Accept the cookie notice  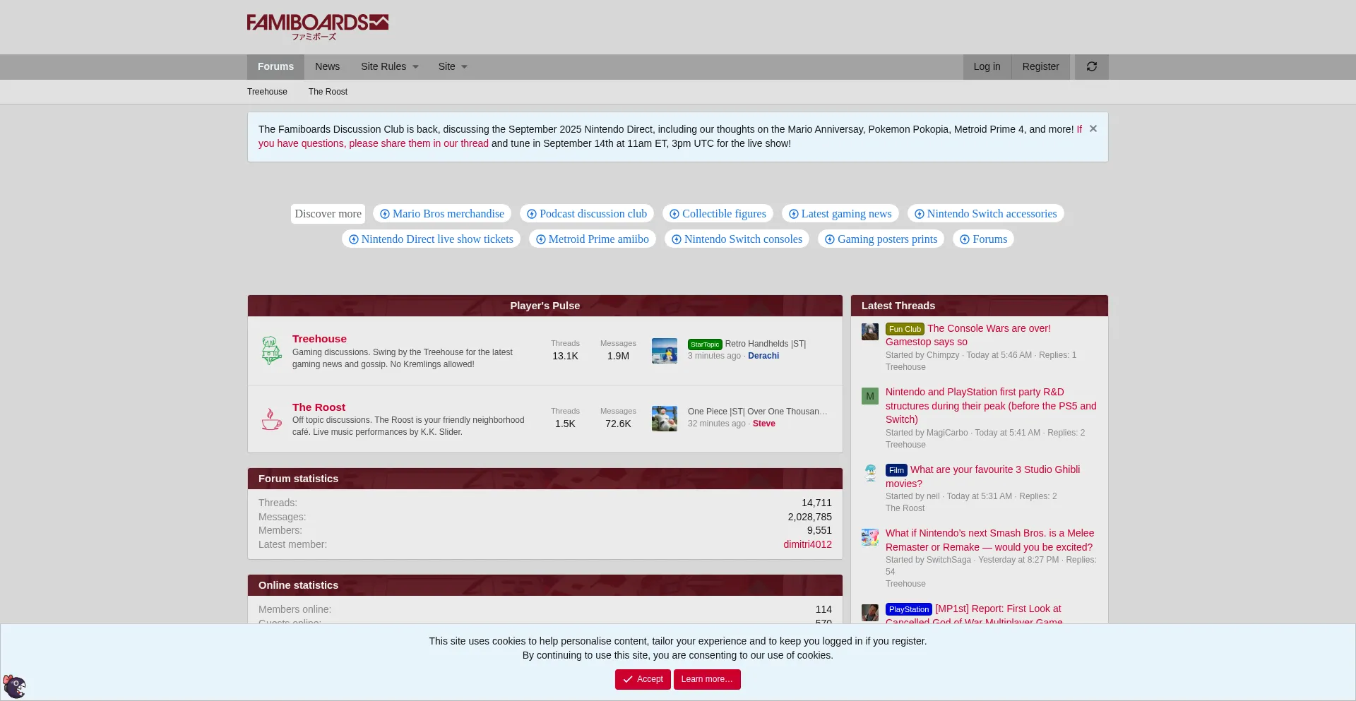pyautogui.click(x=643, y=679)
